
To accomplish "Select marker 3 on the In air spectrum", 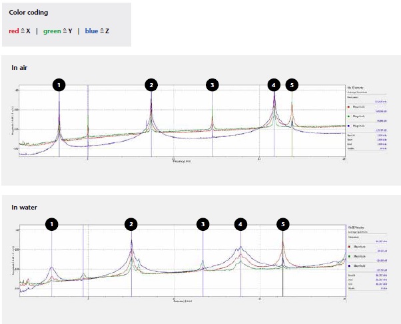I will tap(212, 85).
